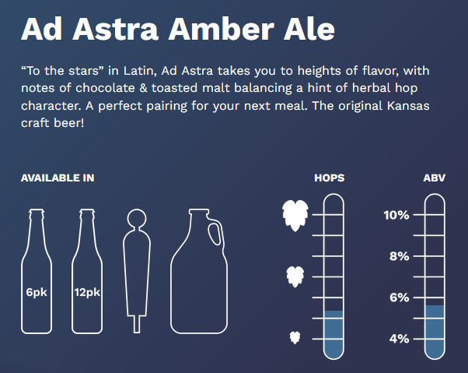Click the ABV gauge blue fill
468x373 pixels.
435,332
